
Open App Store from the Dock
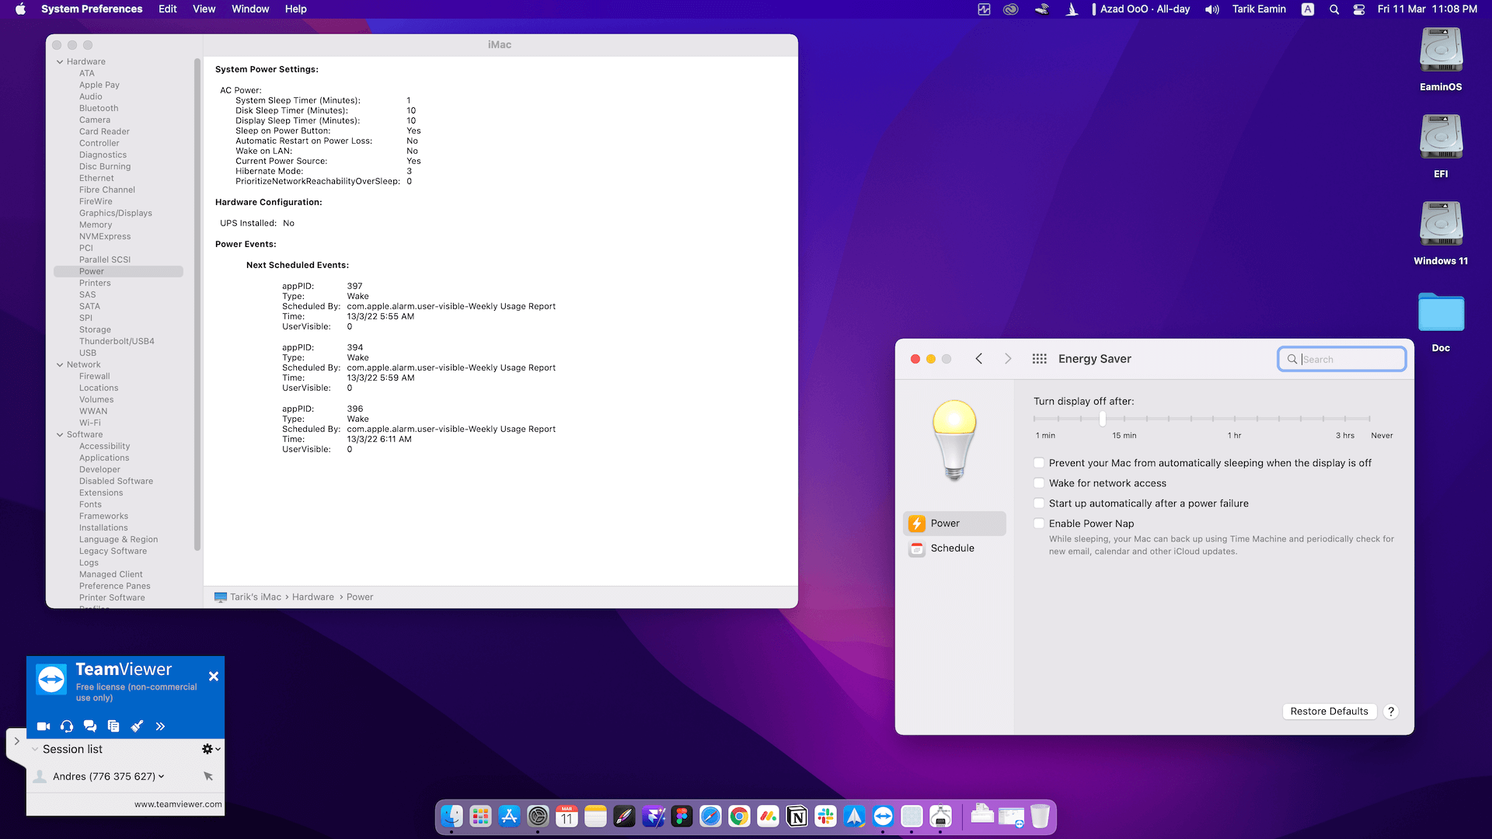click(x=509, y=816)
